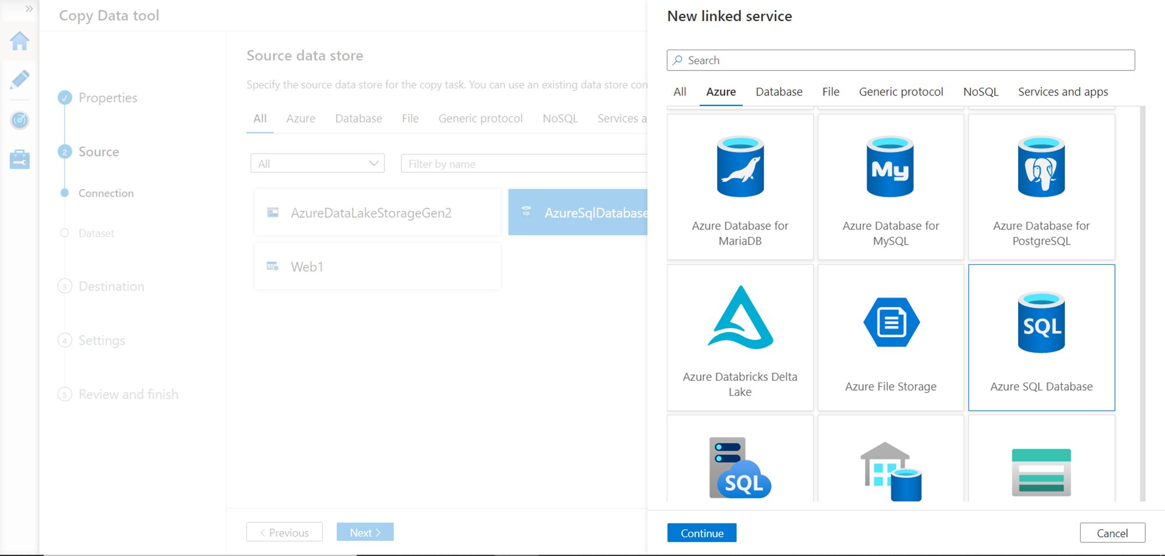Click the AzureSqlDatabase connection icon
This screenshot has width=1165, height=556.
(527, 212)
